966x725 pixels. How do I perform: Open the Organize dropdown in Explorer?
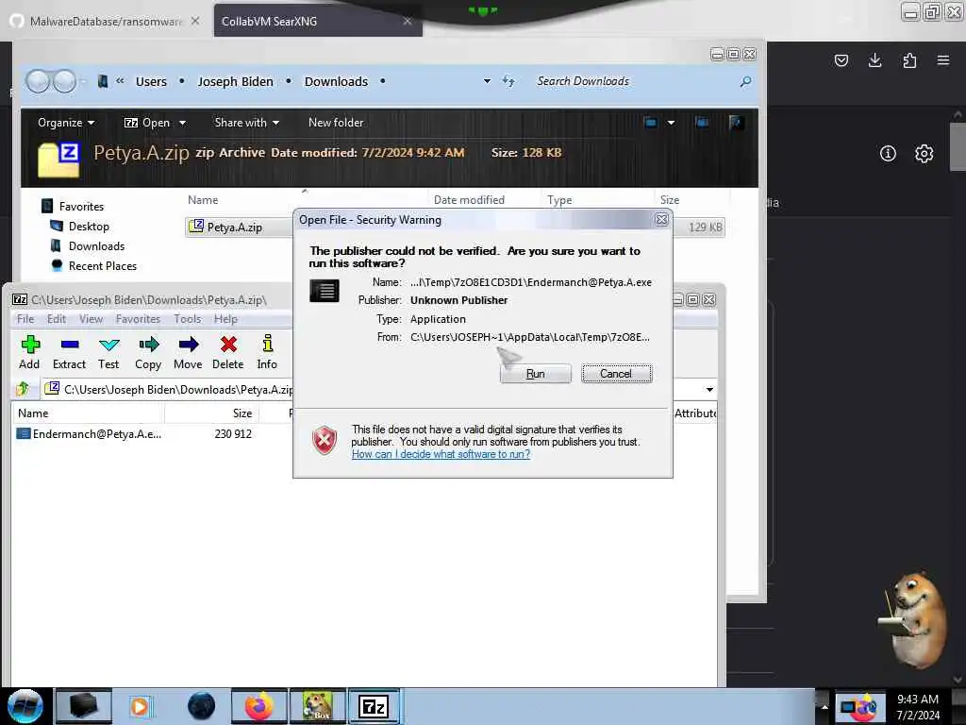[x=66, y=123]
